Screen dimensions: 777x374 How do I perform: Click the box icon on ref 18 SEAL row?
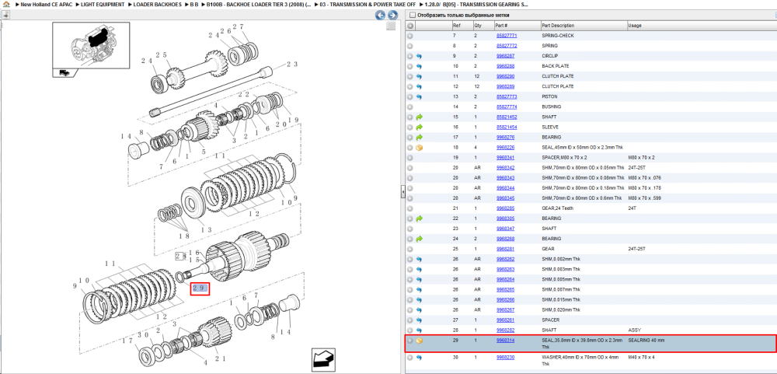point(420,147)
